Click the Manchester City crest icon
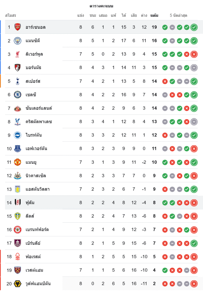Image resolution: width=203 pixels, height=294 pixels. (18, 41)
